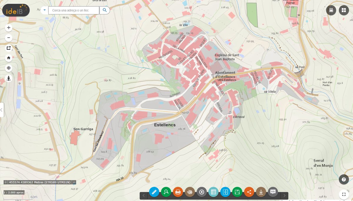Expand the collapsed left side panel
The height and width of the screenshot is (201, 353).
(x=1, y=110)
